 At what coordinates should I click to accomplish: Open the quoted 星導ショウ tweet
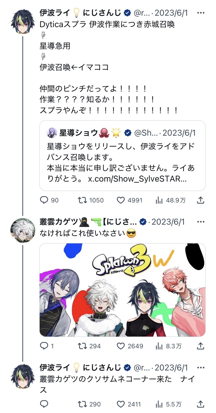(122, 156)
